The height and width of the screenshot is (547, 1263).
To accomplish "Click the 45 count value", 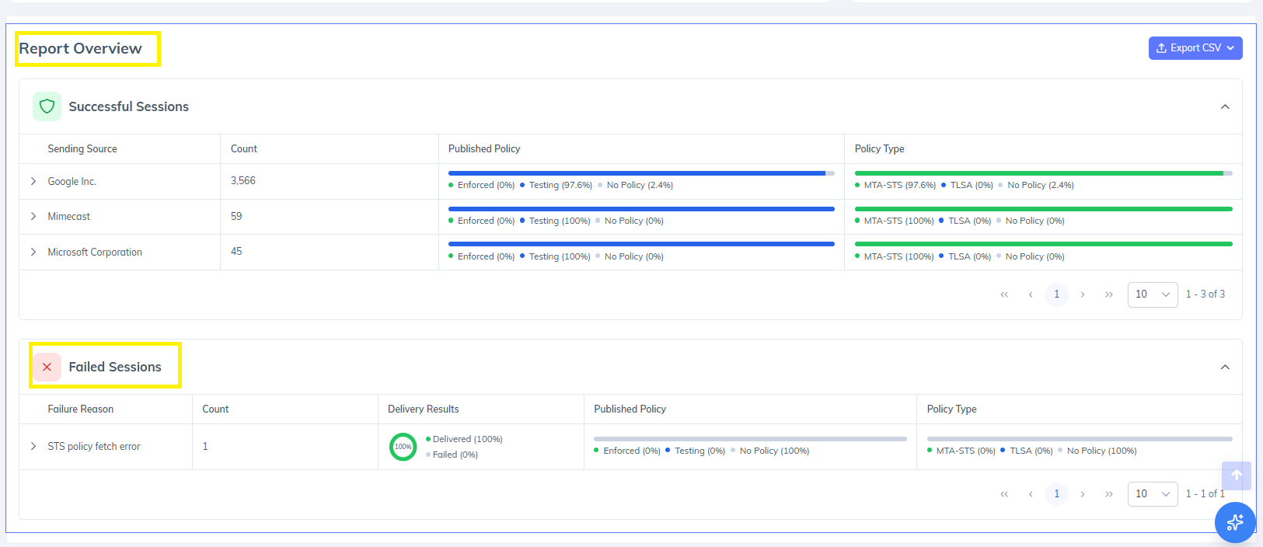I will 236,251.
